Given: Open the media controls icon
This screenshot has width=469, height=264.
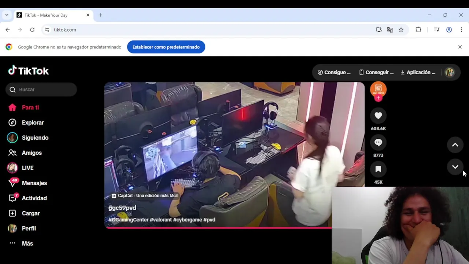Looking at the screenshot, I should (x=436, y=30).
